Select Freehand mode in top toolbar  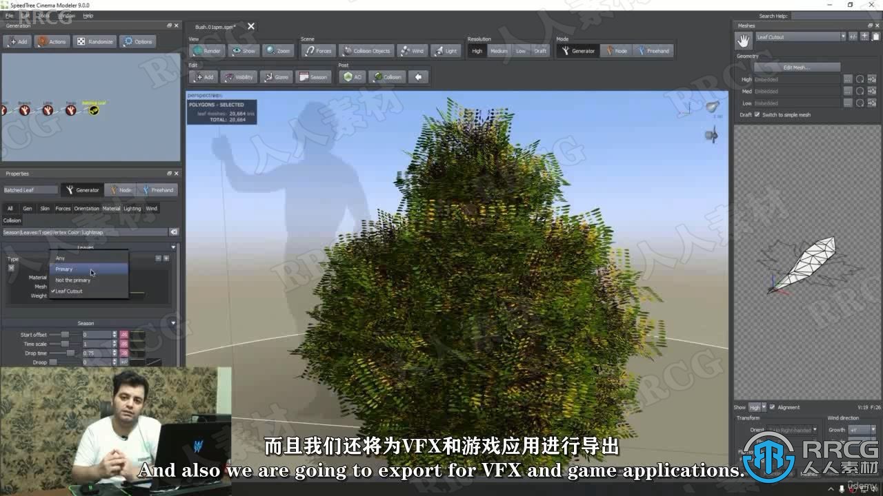click(x=653, y=51)
